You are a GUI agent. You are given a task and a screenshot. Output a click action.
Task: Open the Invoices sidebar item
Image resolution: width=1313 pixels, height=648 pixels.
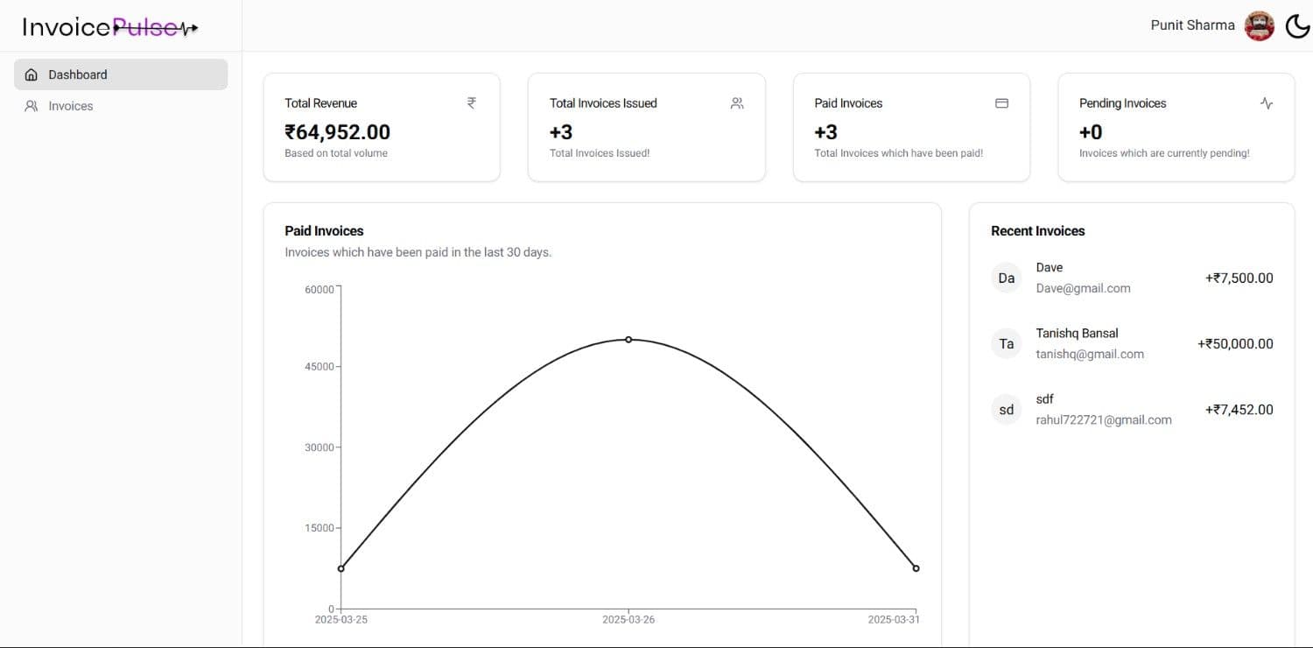tap(121, 106)
